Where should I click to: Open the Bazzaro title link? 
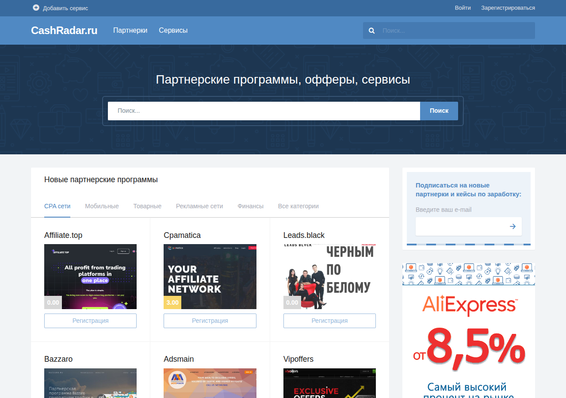point(58,359)
